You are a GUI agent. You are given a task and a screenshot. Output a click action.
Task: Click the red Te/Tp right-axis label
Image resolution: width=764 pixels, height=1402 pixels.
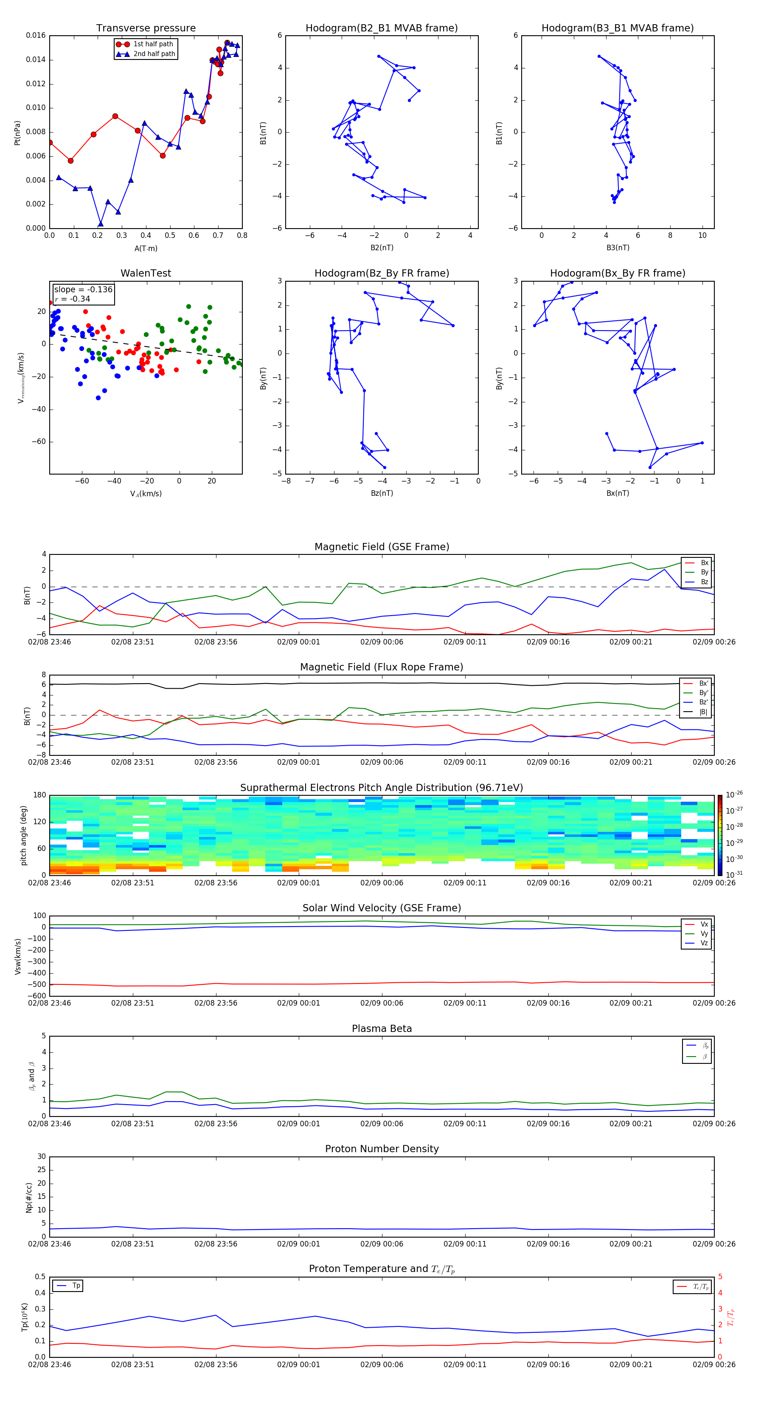click(730, 1317)
